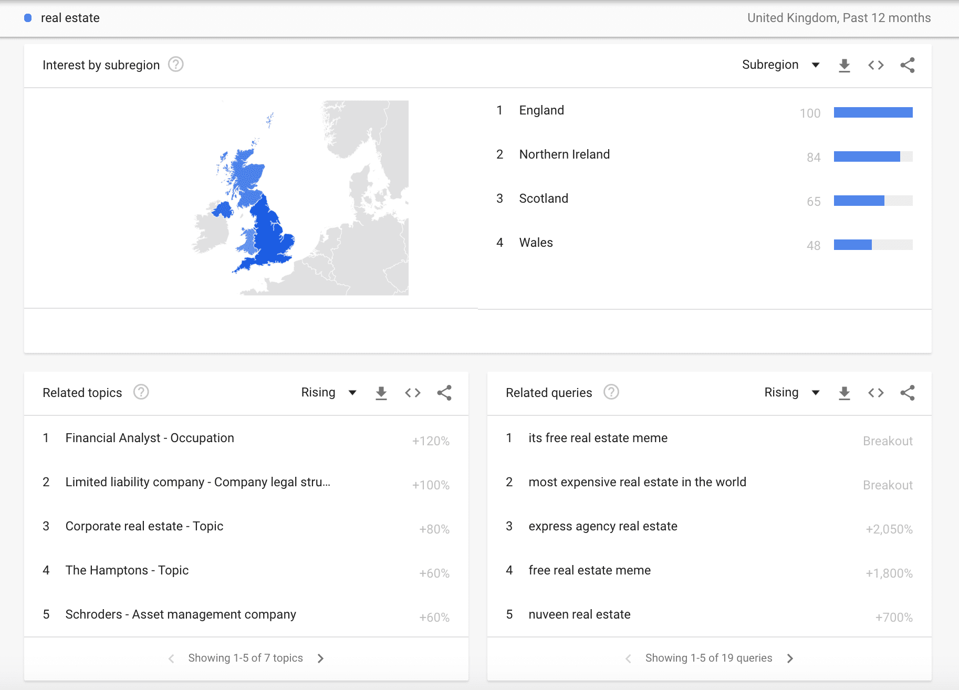
Task: Open help icon for Related queries
Action: (611, 392)
